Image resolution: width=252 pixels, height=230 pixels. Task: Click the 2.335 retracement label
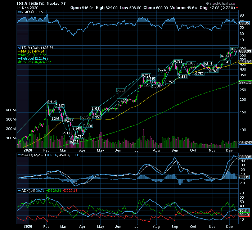pos(67,133)
